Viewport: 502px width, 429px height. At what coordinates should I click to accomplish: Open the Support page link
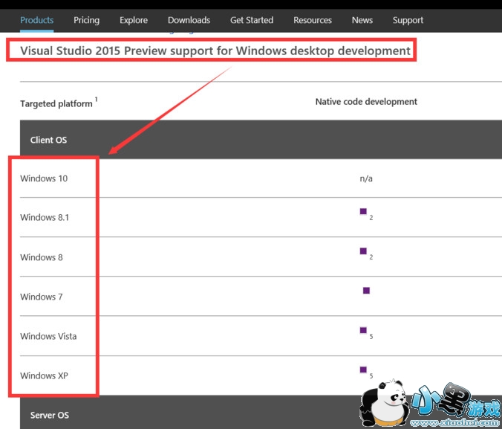coord(408,20)
